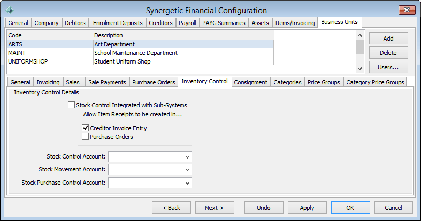Viewport: 421px width, 221px height.
Task: Untick the Creditor Invoice Entry checkbox
Action: coord(86,128)
